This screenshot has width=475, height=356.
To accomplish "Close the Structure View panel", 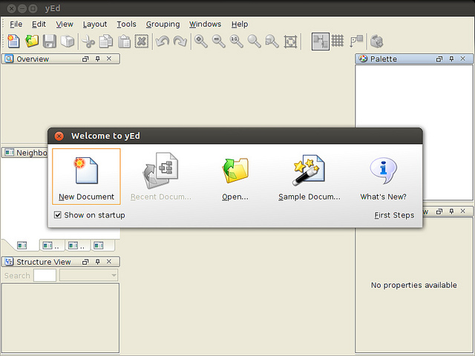I will tap(109, 262).
